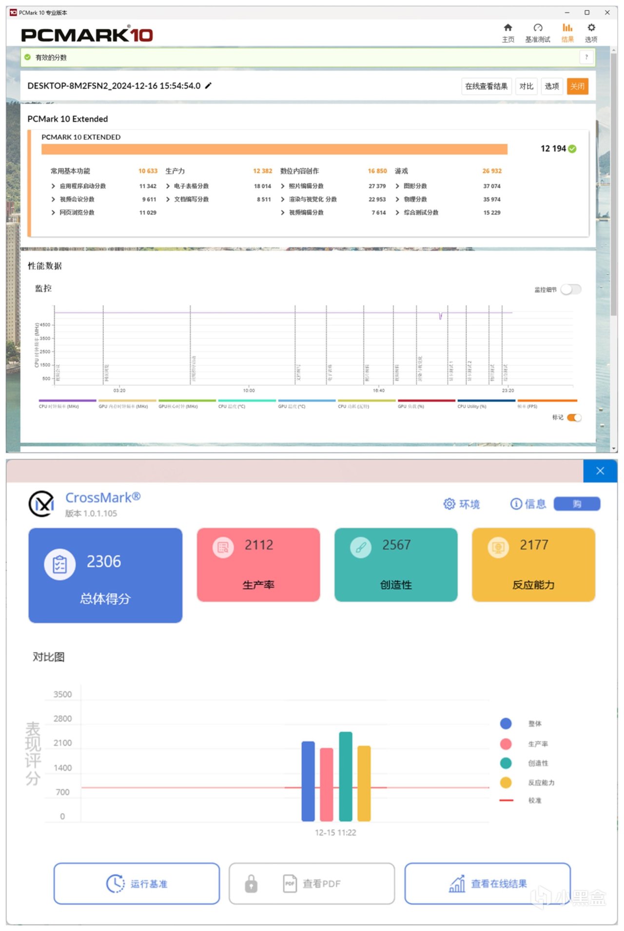Click the 游戏 score 26 932

tap(492, 171)
